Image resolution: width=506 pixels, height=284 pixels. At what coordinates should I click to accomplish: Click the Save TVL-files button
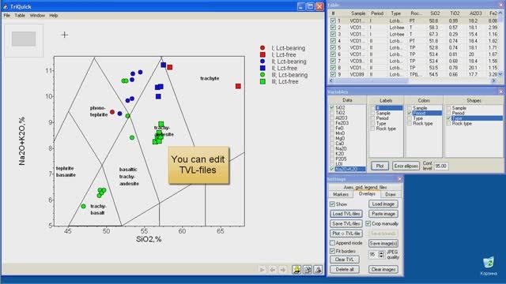[346, 223]
